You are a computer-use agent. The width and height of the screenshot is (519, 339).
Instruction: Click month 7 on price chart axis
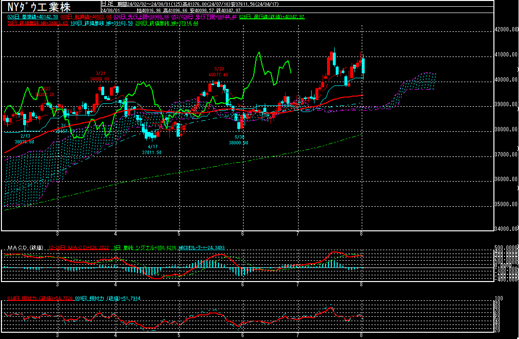coord(298,234)
